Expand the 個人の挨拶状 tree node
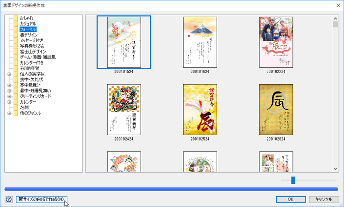 9,74
